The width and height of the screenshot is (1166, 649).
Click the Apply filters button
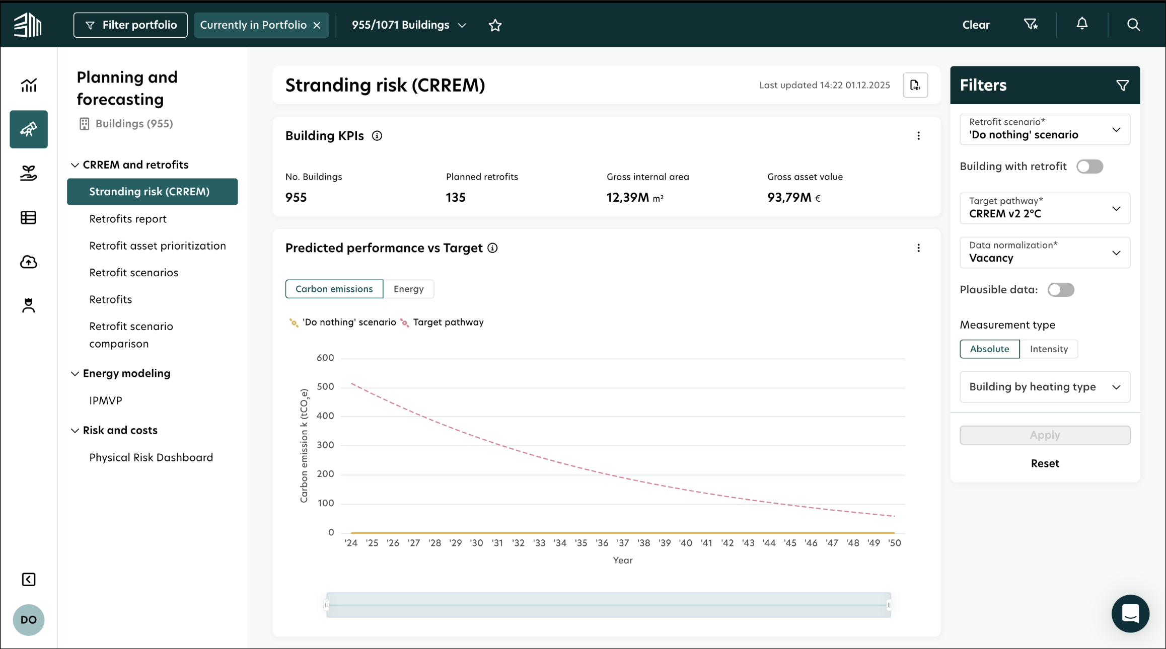(x=1045, y=435)
